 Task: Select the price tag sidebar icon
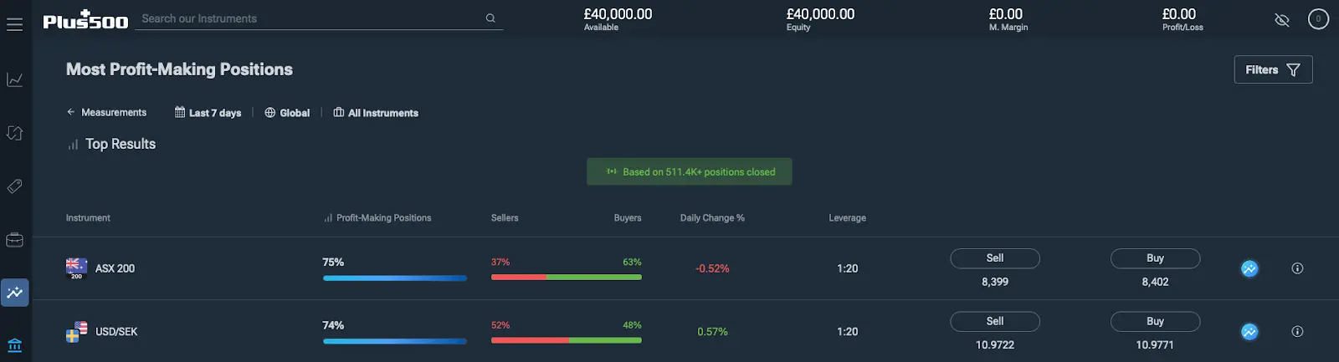14,186
